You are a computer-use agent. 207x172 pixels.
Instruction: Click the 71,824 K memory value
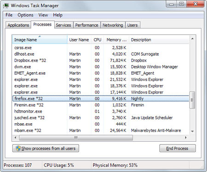coord(118,60)
